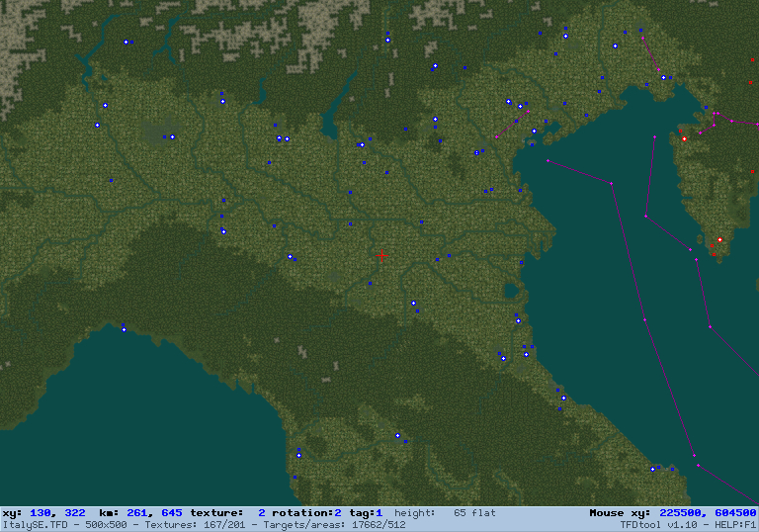Select the blue target marker on the Genoa coast

tap(124, 329)
